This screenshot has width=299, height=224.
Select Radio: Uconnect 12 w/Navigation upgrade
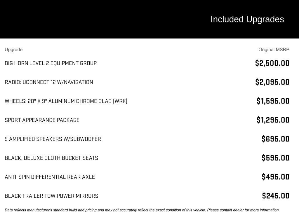49,82
